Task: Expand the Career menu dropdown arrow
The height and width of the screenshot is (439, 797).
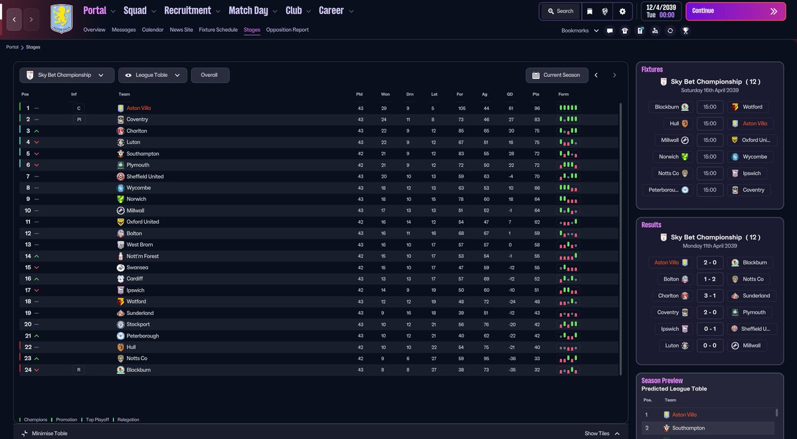Action: [x=351, y=11]
